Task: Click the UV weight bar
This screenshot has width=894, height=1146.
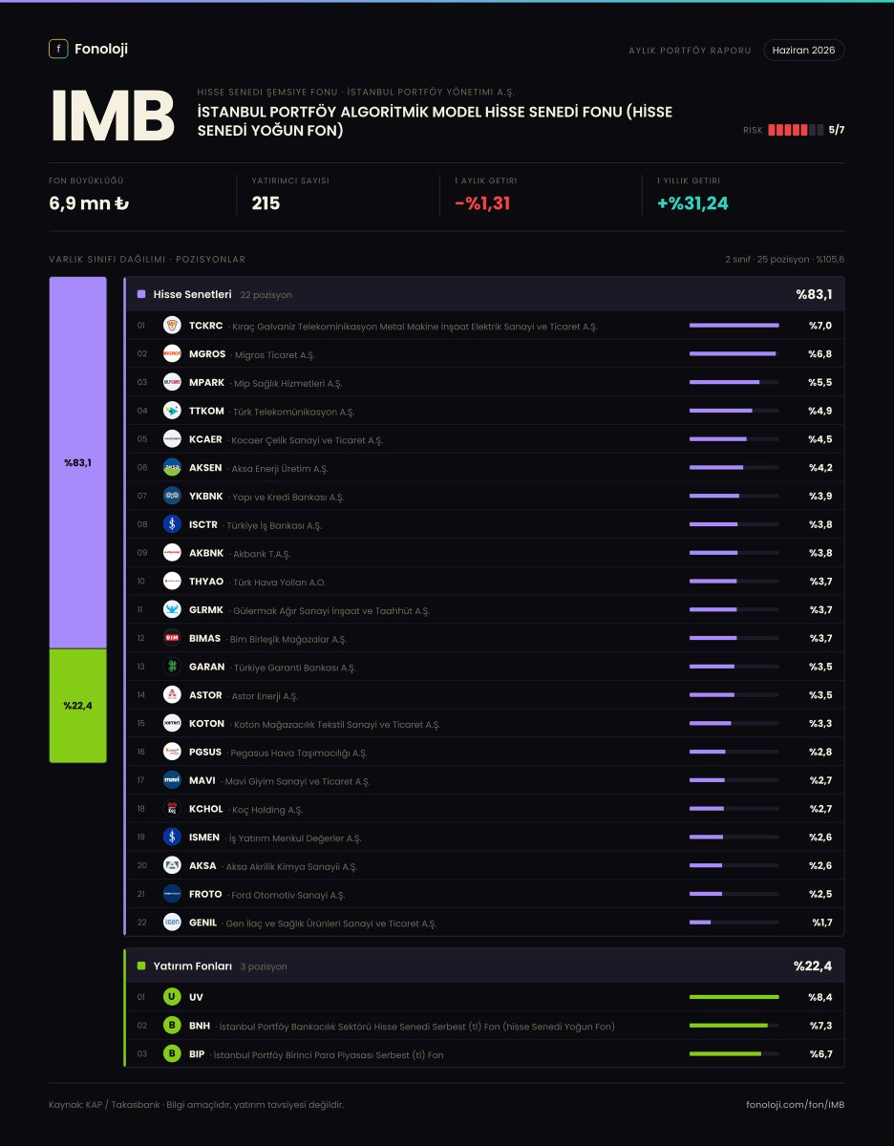Action: pyautogui.click(x=734, y=997)
